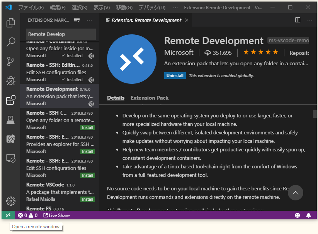Open the デバッグ(D) menu
This screenshot has height=234, width=318.
click(x=152, y=7)
